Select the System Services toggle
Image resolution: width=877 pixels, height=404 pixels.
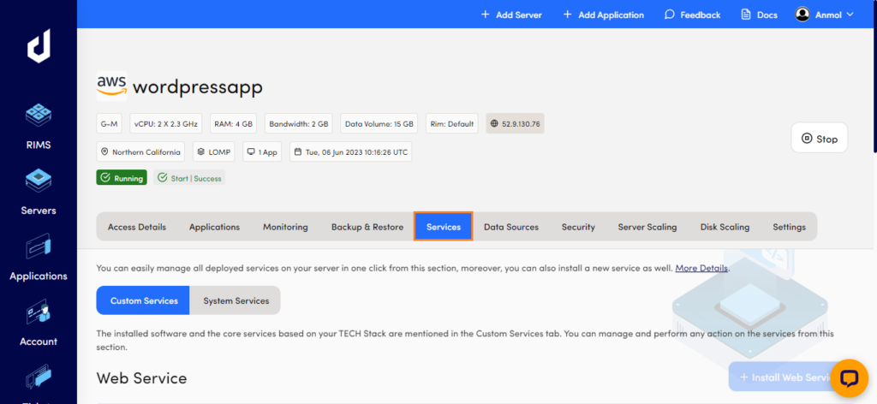coord(236,300)
